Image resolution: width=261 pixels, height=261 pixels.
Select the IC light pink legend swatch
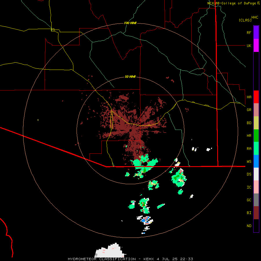tap(256, 187)
